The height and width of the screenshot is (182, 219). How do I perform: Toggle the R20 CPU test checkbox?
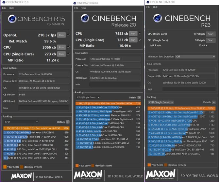tap(140, 34)
